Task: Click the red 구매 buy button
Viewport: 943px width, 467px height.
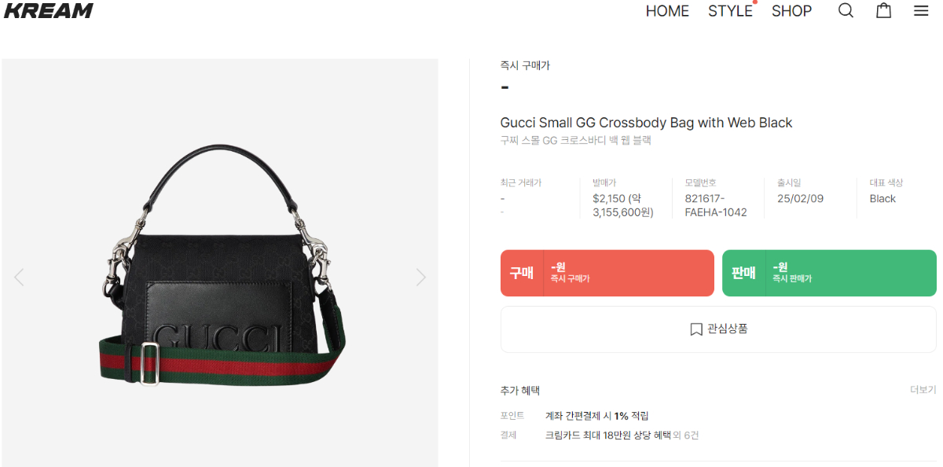Action: click(607, 273)
